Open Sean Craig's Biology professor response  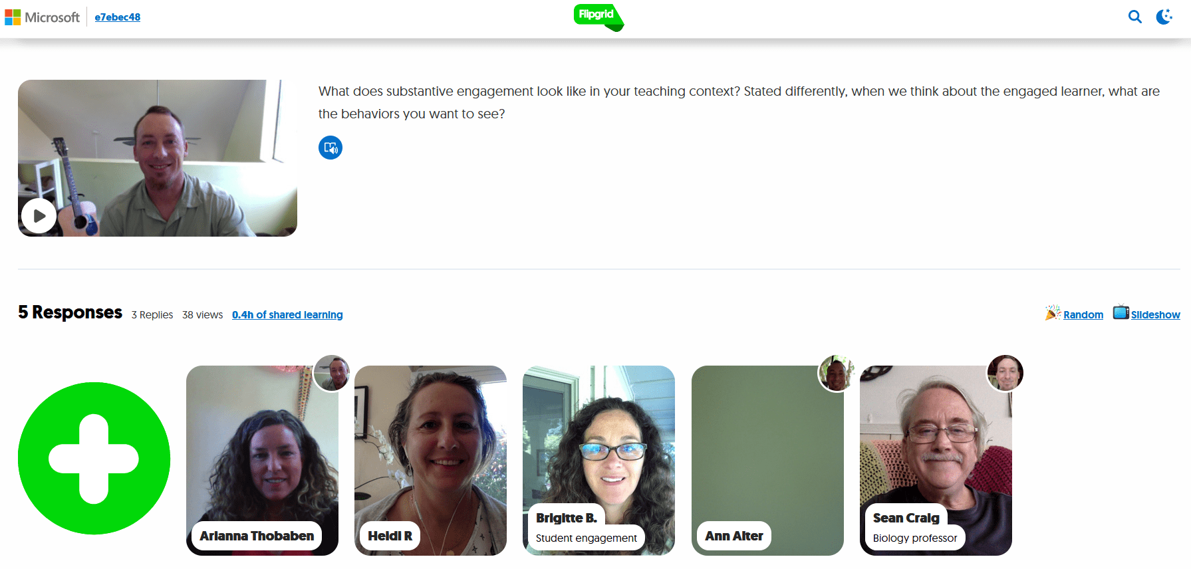pos(936,461)
